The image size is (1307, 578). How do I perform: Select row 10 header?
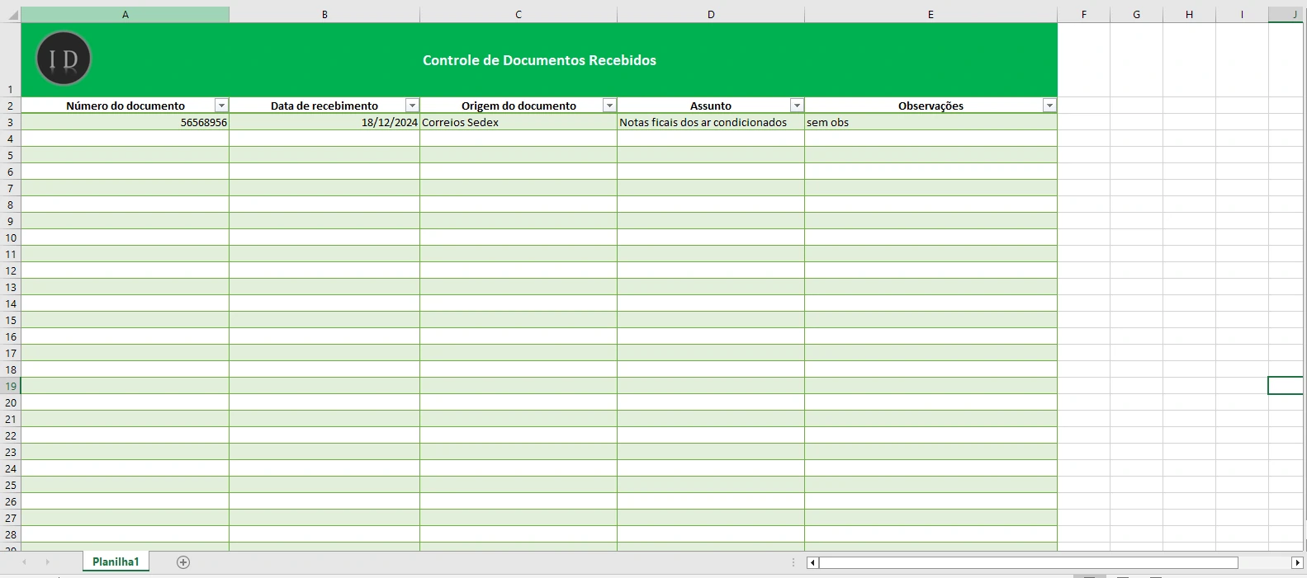click(11, 237)
